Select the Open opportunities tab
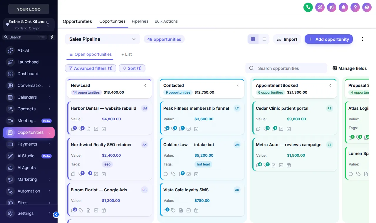Viewport: 376px width, 223px height. click(x=90, y=54)
